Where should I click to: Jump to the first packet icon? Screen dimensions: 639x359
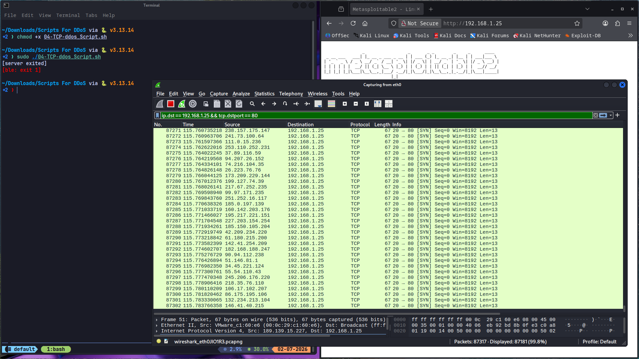click(296, 104)
